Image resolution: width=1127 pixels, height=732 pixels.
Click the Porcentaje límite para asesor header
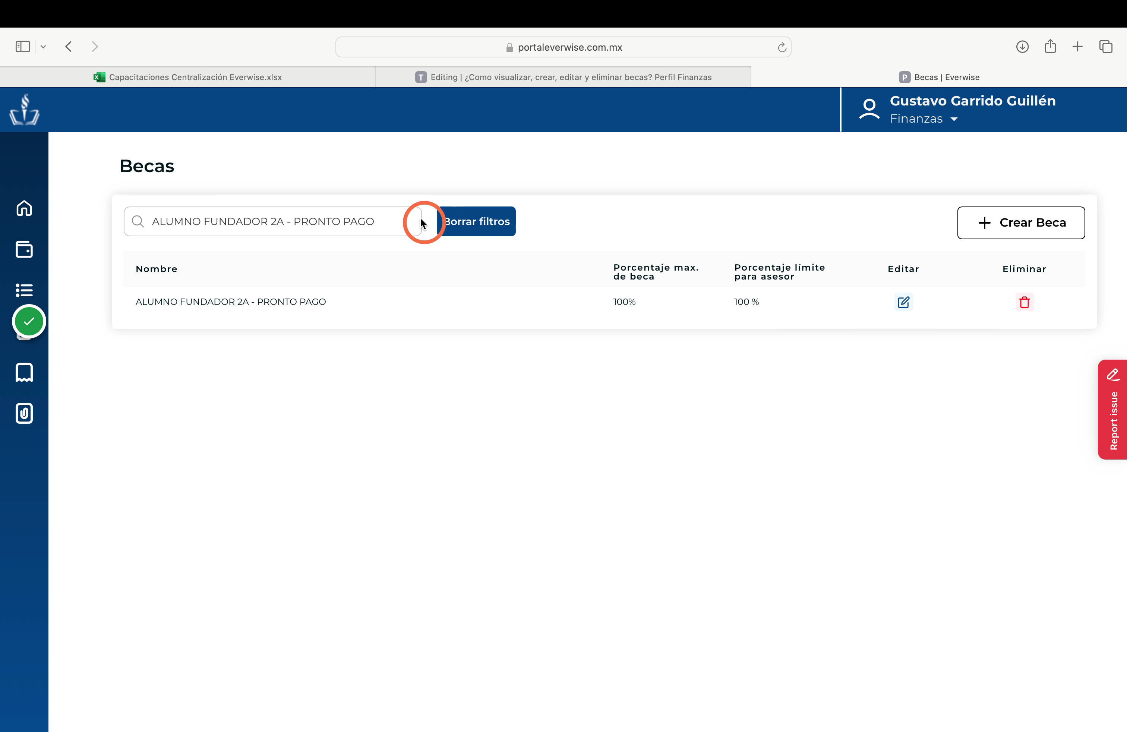coord(779,272)
